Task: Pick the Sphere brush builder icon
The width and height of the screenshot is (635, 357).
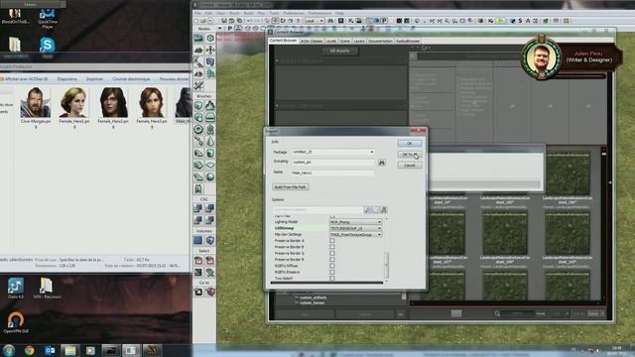Action: pyautogui.click(x=210, y=177)
